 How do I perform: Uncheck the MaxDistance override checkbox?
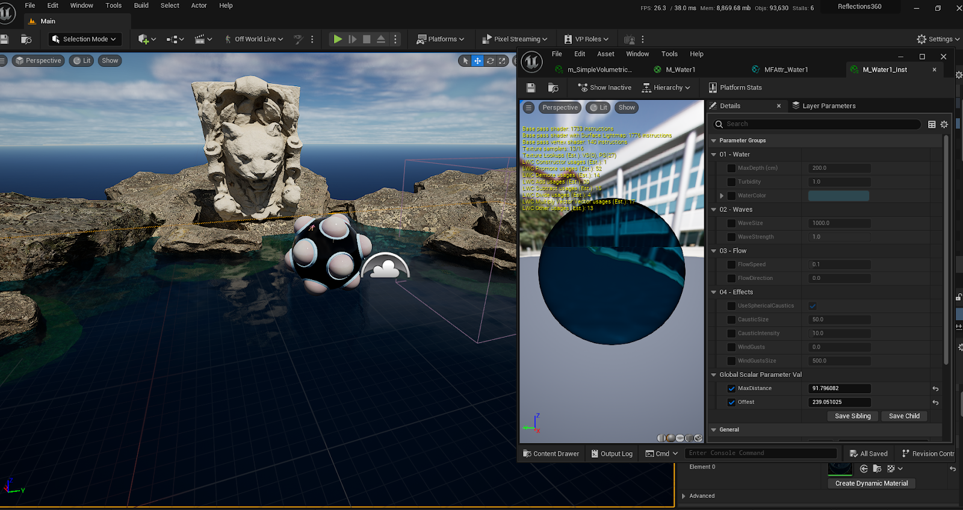pyautogui.click(x=731, y=388)
